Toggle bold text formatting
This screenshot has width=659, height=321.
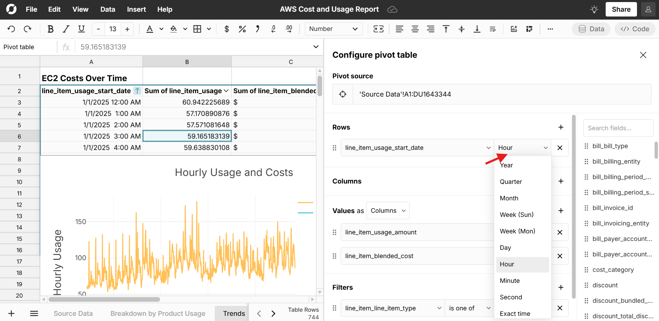tap(50, 29)
